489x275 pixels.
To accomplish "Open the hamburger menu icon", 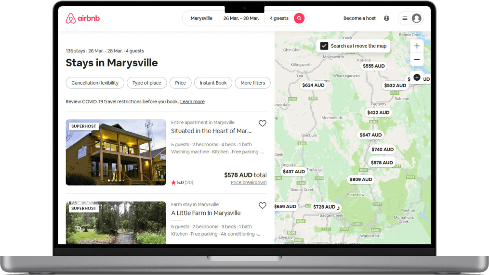I will 405,18.
